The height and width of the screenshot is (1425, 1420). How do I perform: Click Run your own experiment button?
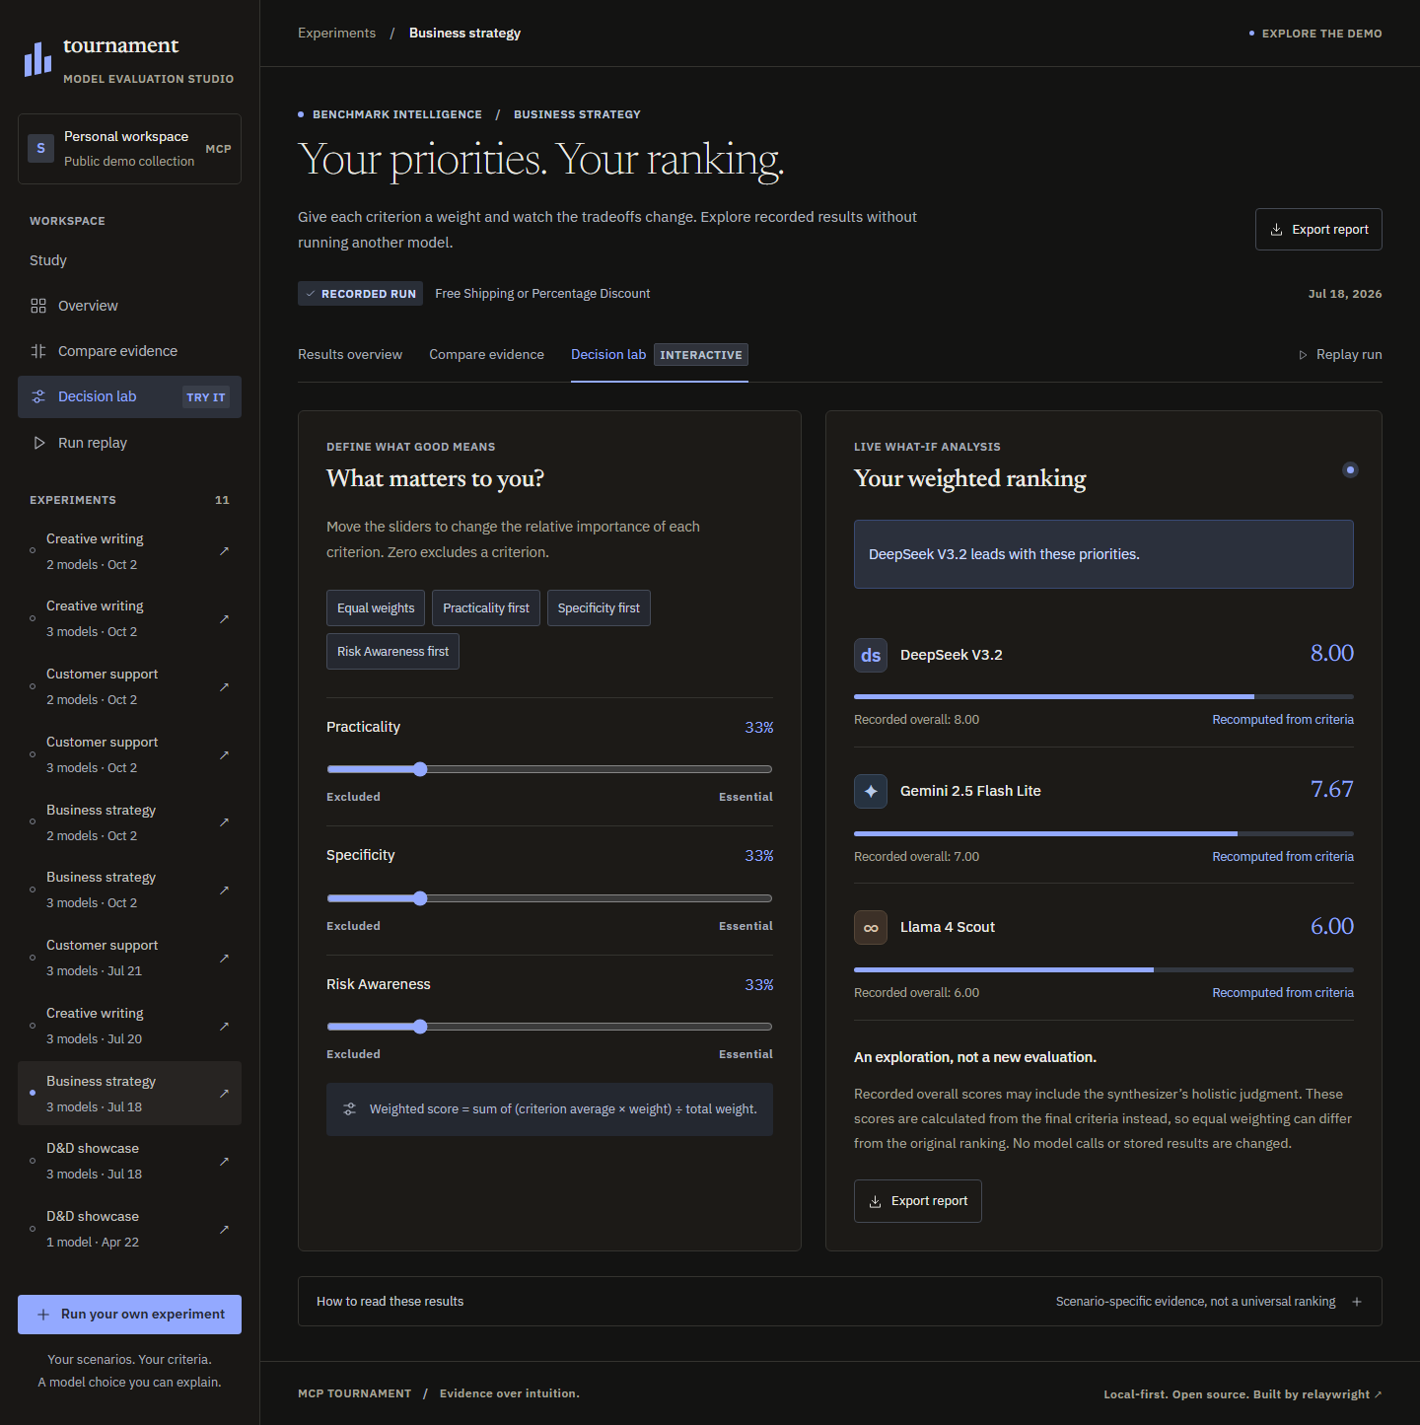pyautogui.click(x=129, y=1315)
